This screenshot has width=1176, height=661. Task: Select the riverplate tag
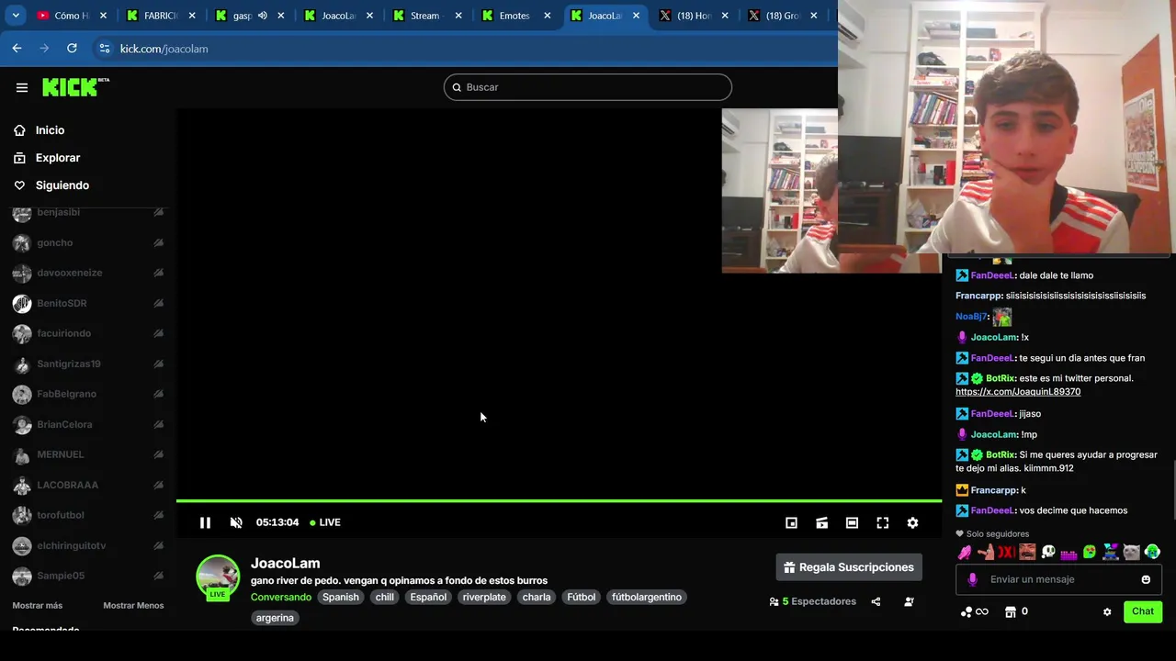pyautogui.click(x=484, y=597)
